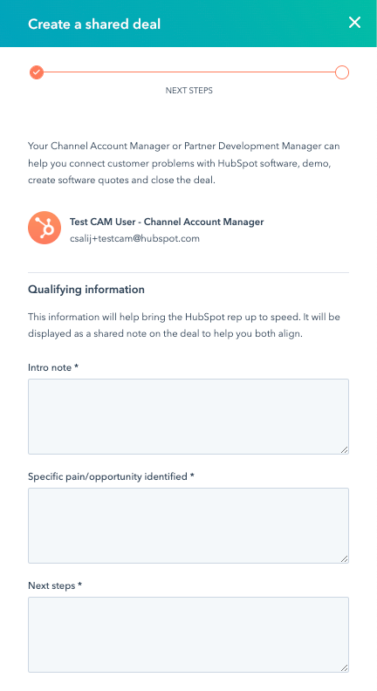Click the Next steps textarea resize handle

coord(344,667)
